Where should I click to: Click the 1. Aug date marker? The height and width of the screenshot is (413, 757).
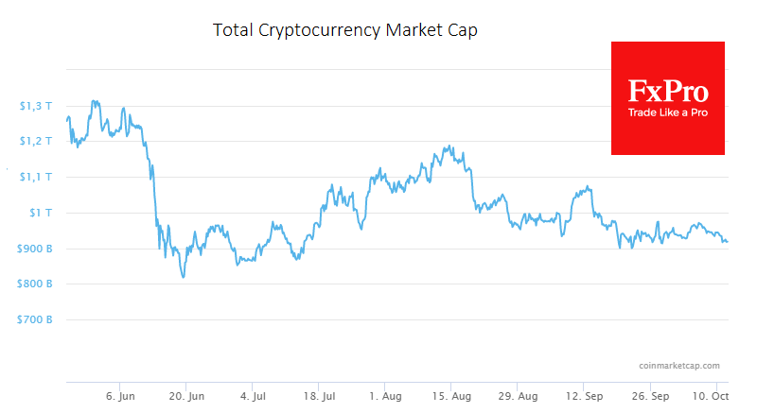click(x=386, y=395)
